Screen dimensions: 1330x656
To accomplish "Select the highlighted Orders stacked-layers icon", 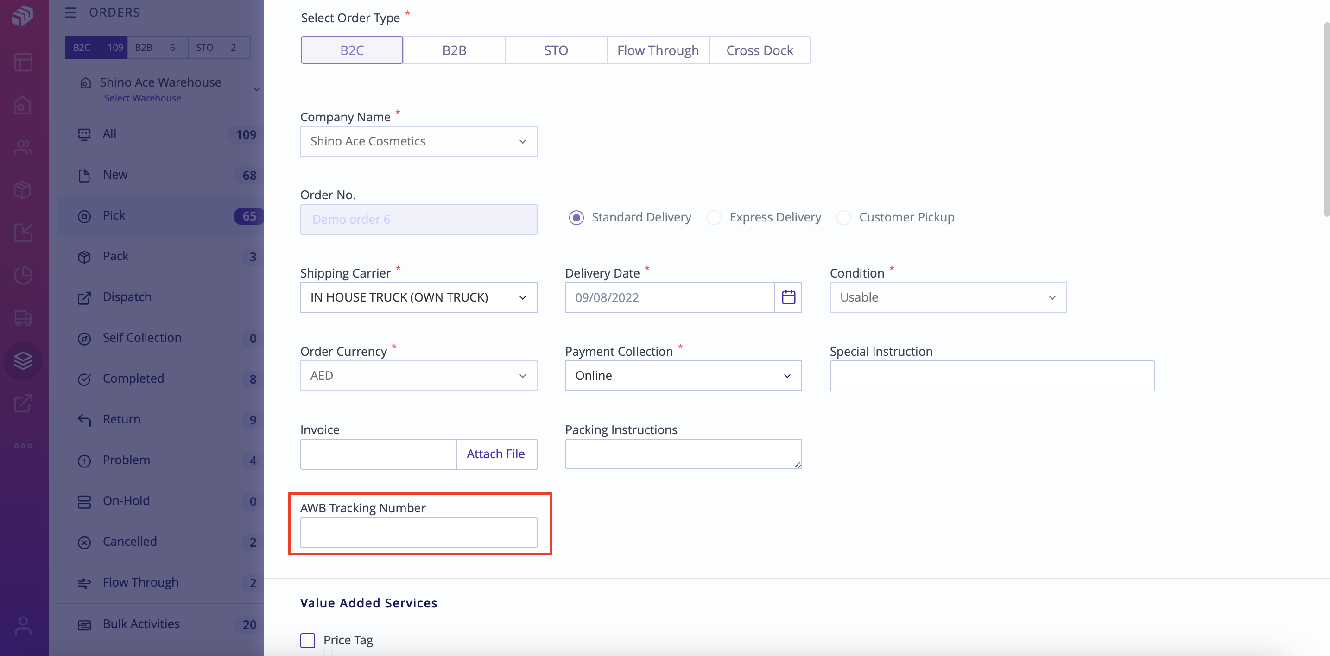I will pos(23,361).
